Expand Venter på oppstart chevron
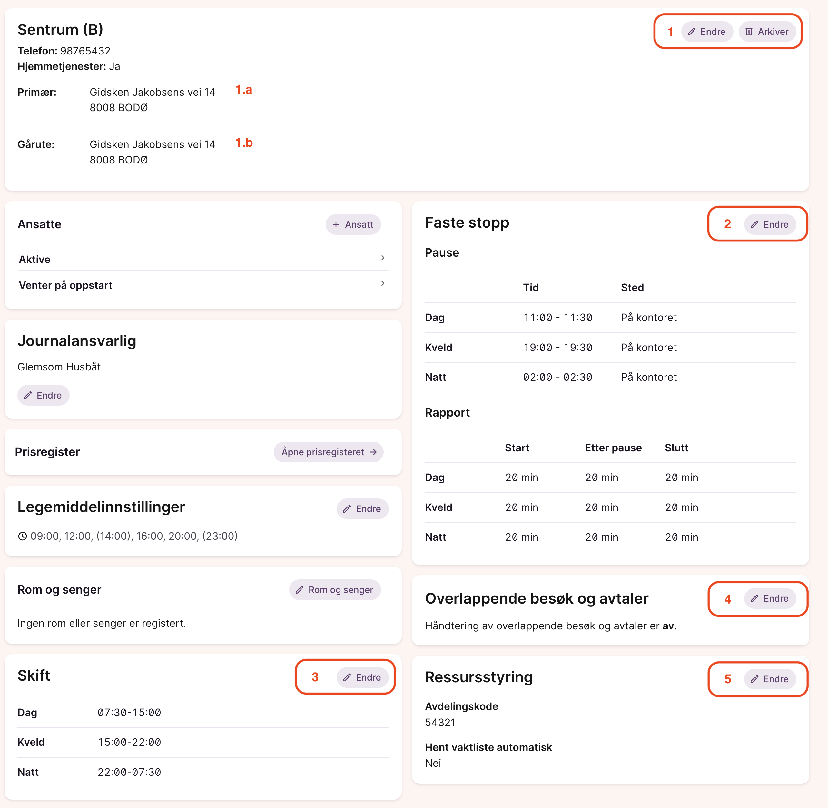 pyautogui.click(x=383, y=283)
